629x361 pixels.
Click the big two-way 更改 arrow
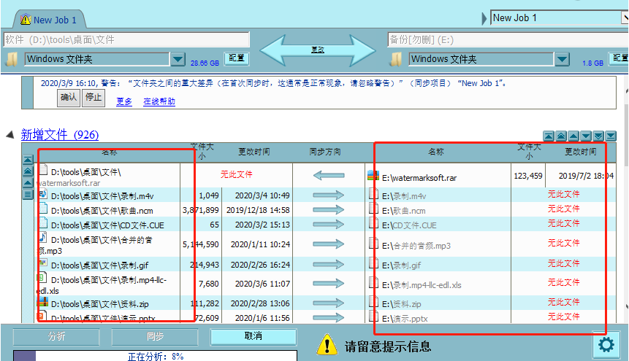(x=318, y=50)
